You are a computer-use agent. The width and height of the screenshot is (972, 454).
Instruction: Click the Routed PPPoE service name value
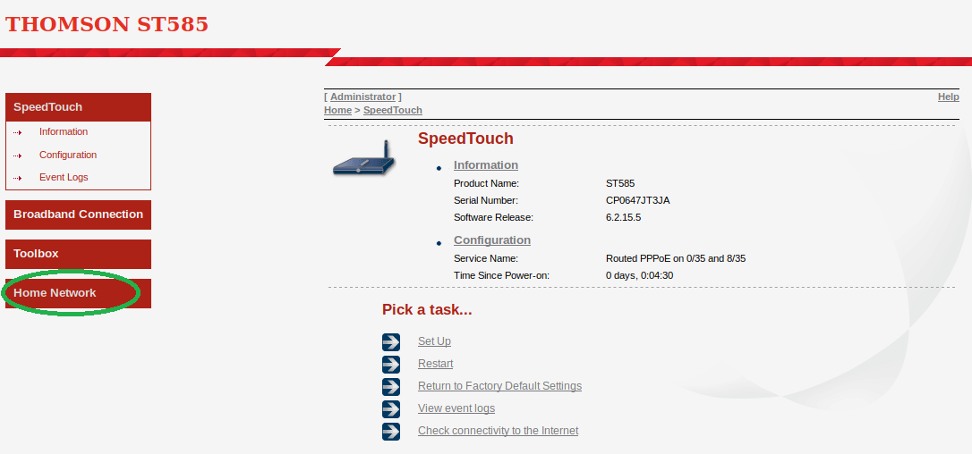click(x=676, y=258)
